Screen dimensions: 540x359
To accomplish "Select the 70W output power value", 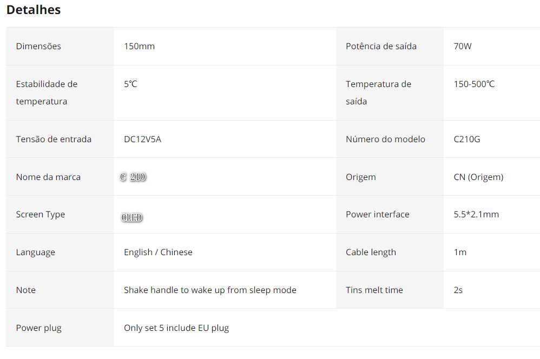I will pos(463,46).
